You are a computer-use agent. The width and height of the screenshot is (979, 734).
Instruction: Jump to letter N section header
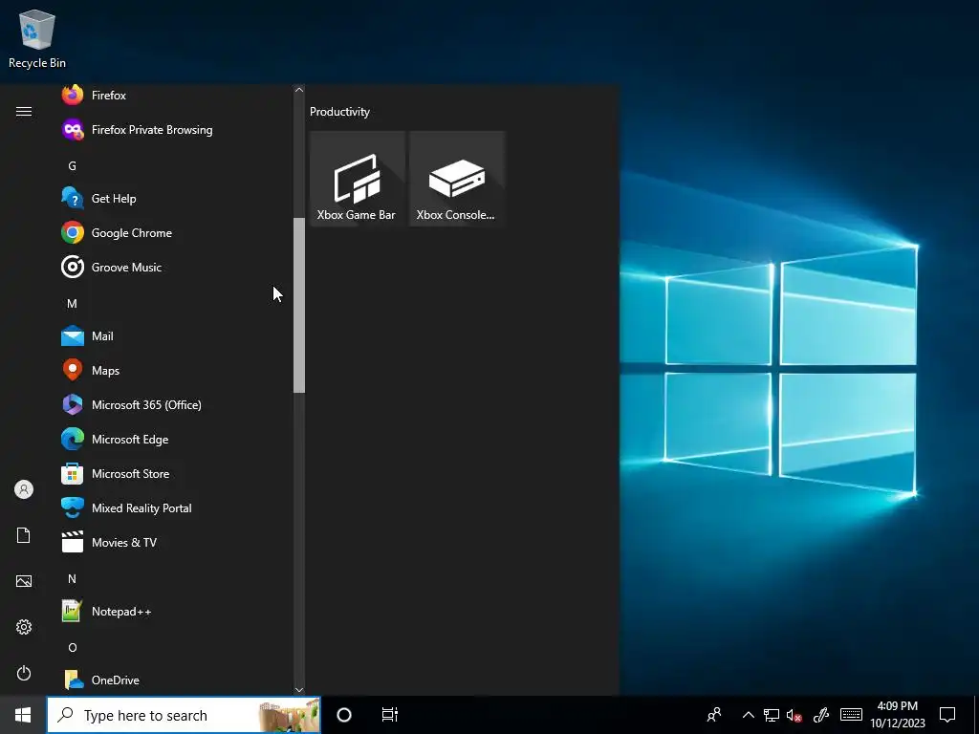coord(72,578)
